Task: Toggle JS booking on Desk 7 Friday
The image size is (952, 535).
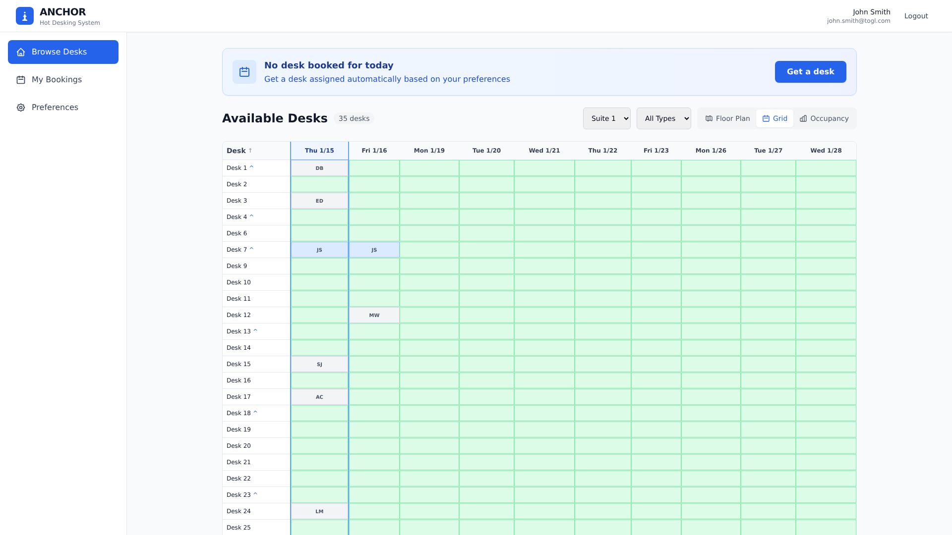Action: tap(374, 250)
